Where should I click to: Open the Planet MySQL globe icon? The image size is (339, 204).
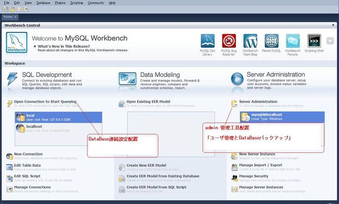tap(272, 41)
